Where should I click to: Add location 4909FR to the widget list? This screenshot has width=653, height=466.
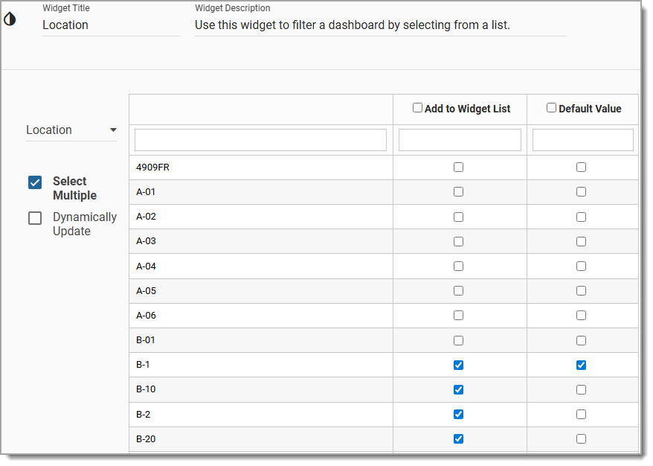pos(459,167)
